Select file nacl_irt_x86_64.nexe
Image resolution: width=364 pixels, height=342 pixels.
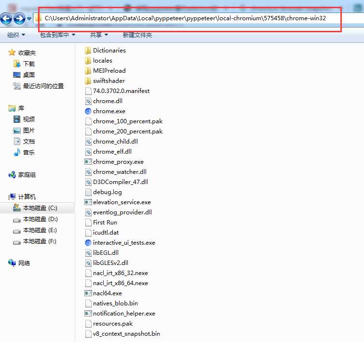[117, 283]
